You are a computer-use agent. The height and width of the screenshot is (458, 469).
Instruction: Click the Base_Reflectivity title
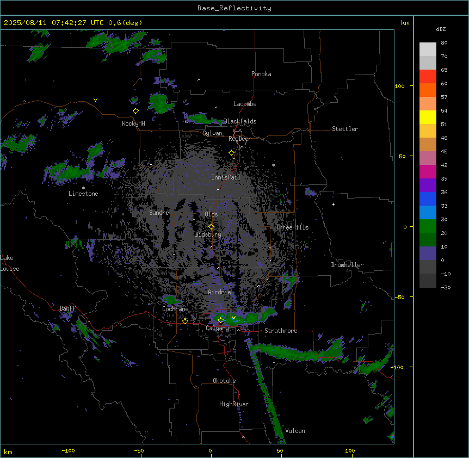pos(234,8)
